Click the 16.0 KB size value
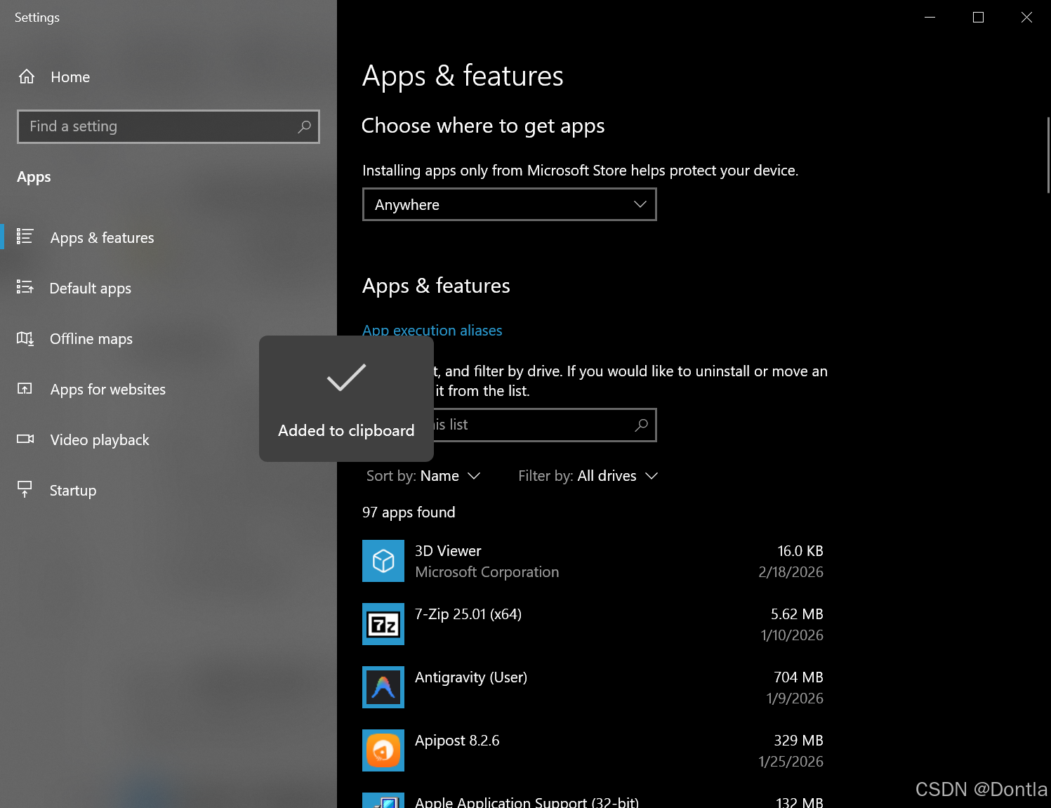 point(800,551)
